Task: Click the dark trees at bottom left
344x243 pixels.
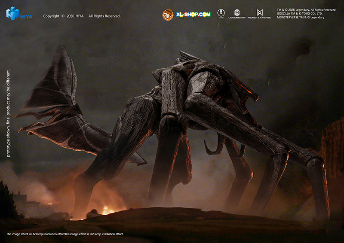Action: [9, 202]
